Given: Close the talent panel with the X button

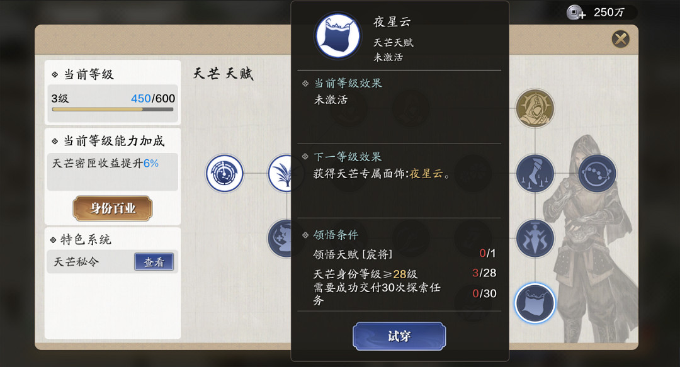Looking at the screenshot, I should coord(621,39).
